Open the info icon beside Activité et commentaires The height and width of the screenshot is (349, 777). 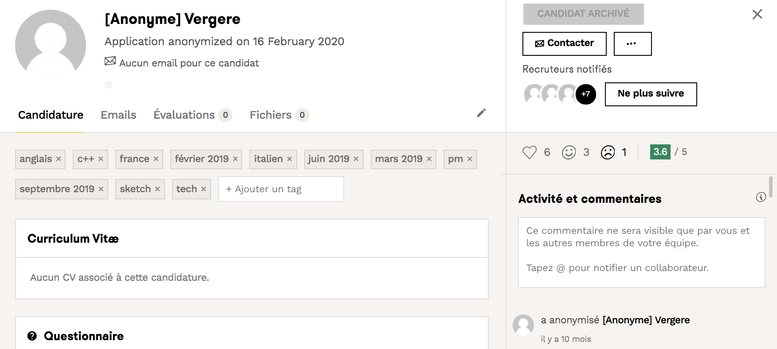(x=761, y=198)
